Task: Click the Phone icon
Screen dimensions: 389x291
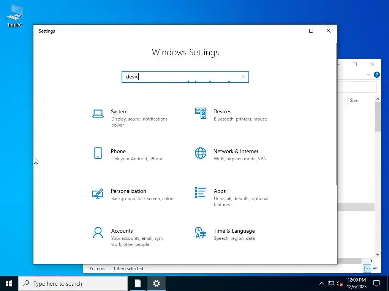Action: coord(98,153)
